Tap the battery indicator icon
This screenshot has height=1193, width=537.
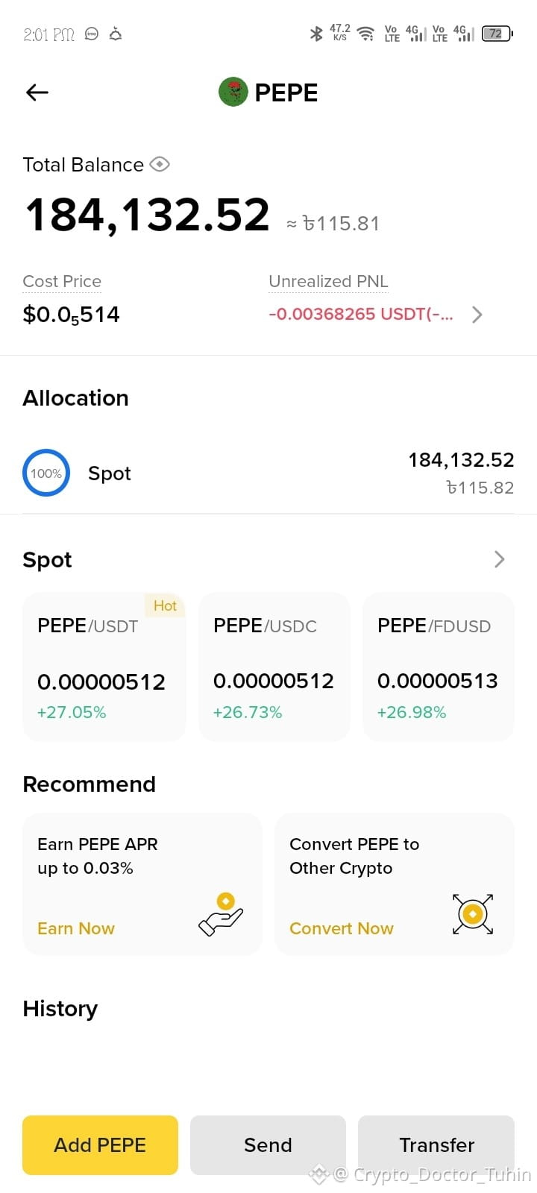coord(497,34)
